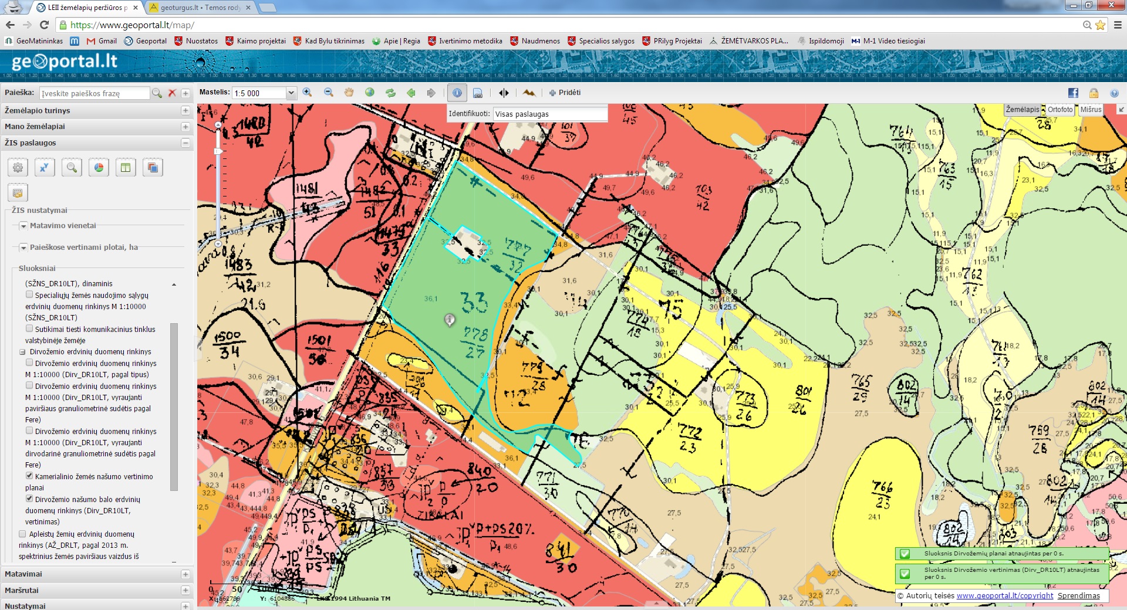Click the map zoom slider handle
1127x610 pixels.
click(x=218, y=151)
